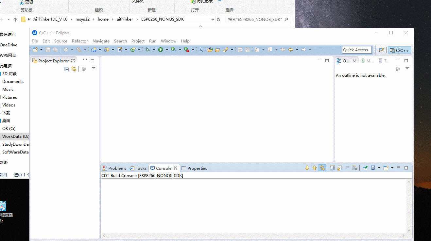Click the Build (hammer) toolbar icon
Screen dimensions: 431x241
[x=79, y=50]
